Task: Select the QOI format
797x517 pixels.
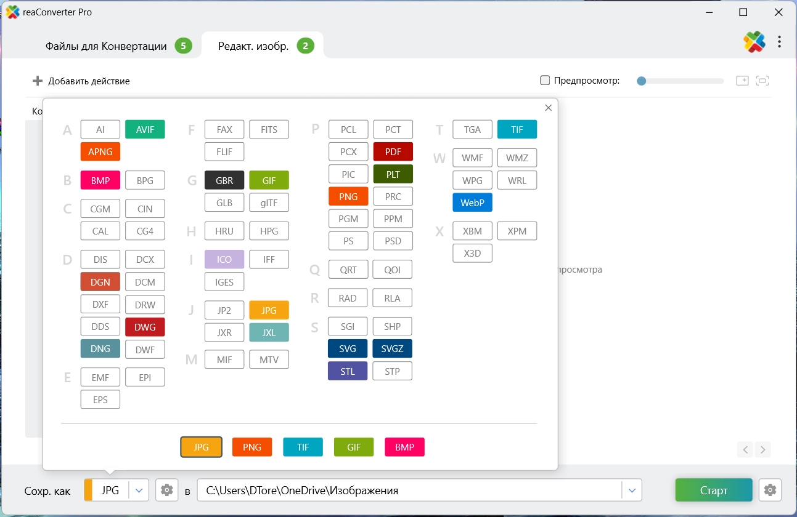Action: 393,269
